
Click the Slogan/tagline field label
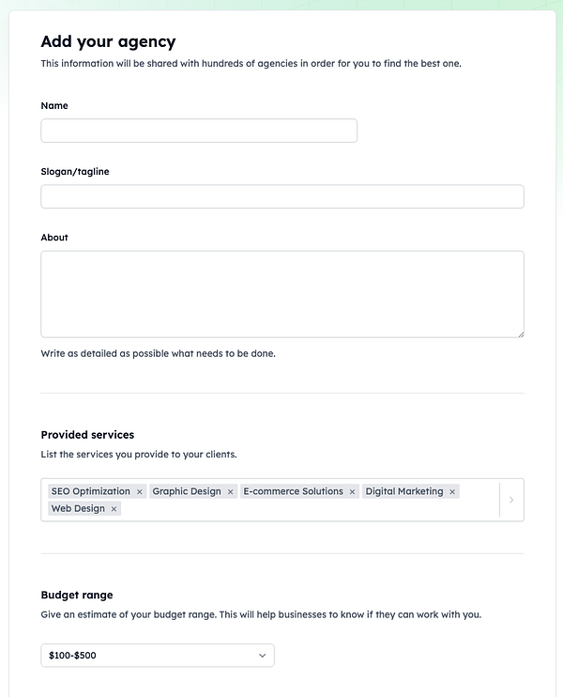coord(75,172)
